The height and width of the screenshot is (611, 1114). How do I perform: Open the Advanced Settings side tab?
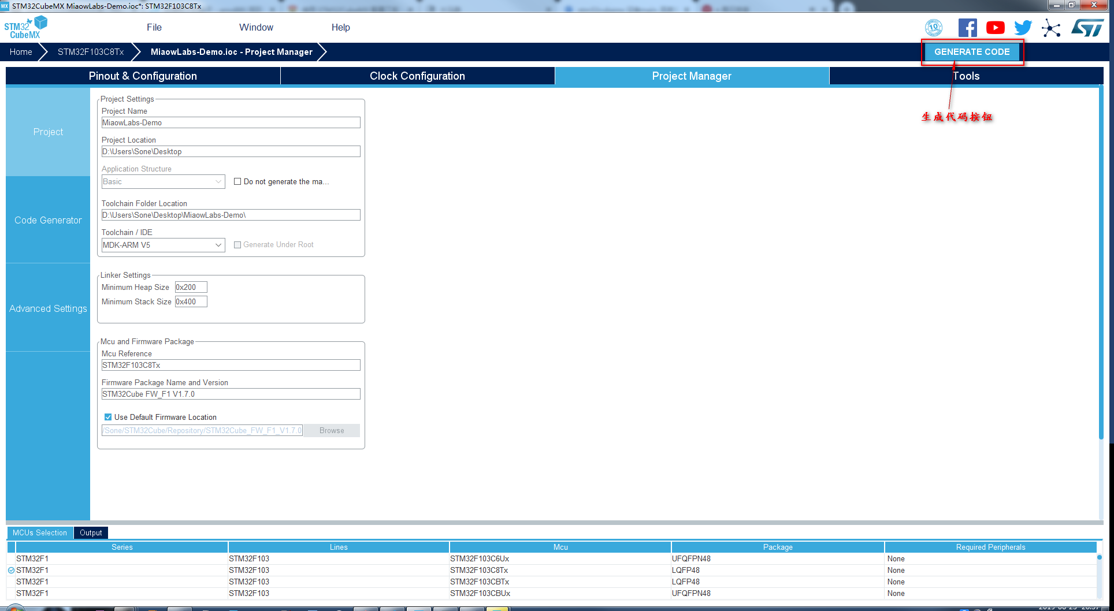click(48, 308)
